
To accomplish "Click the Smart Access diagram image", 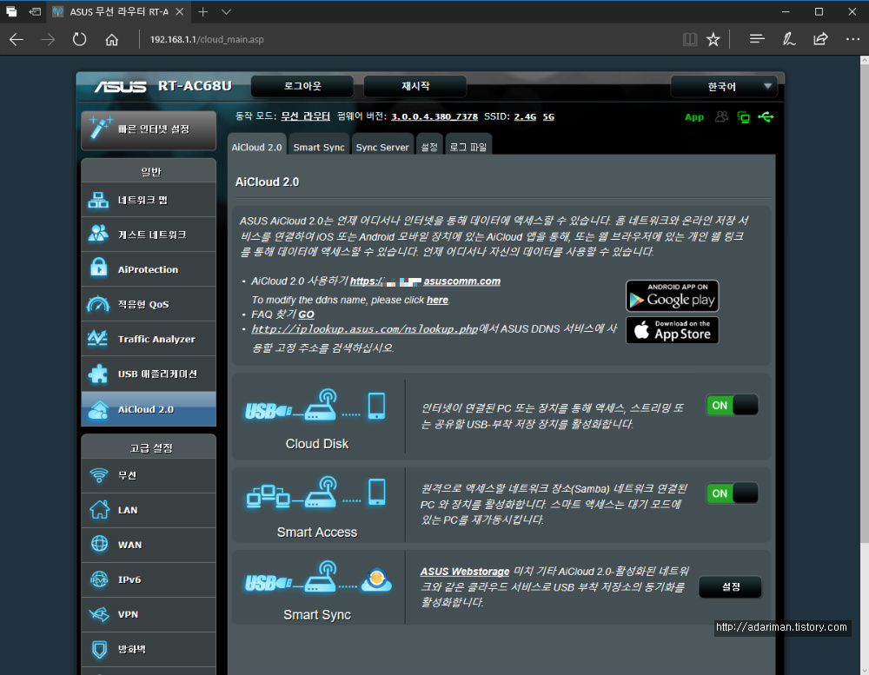I will pyautogui.click(x=316, y=493).
